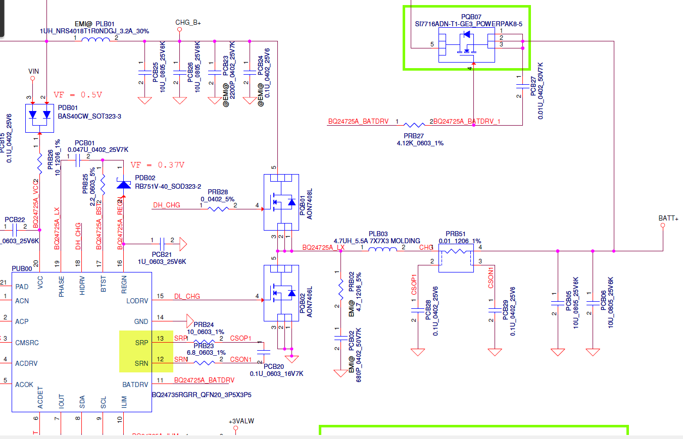Image resolution: width=683 pixels, height=439 pixels.
Task: Select the 680P_0402_50V7K capacitor value
Action: [x=360, y=355]
